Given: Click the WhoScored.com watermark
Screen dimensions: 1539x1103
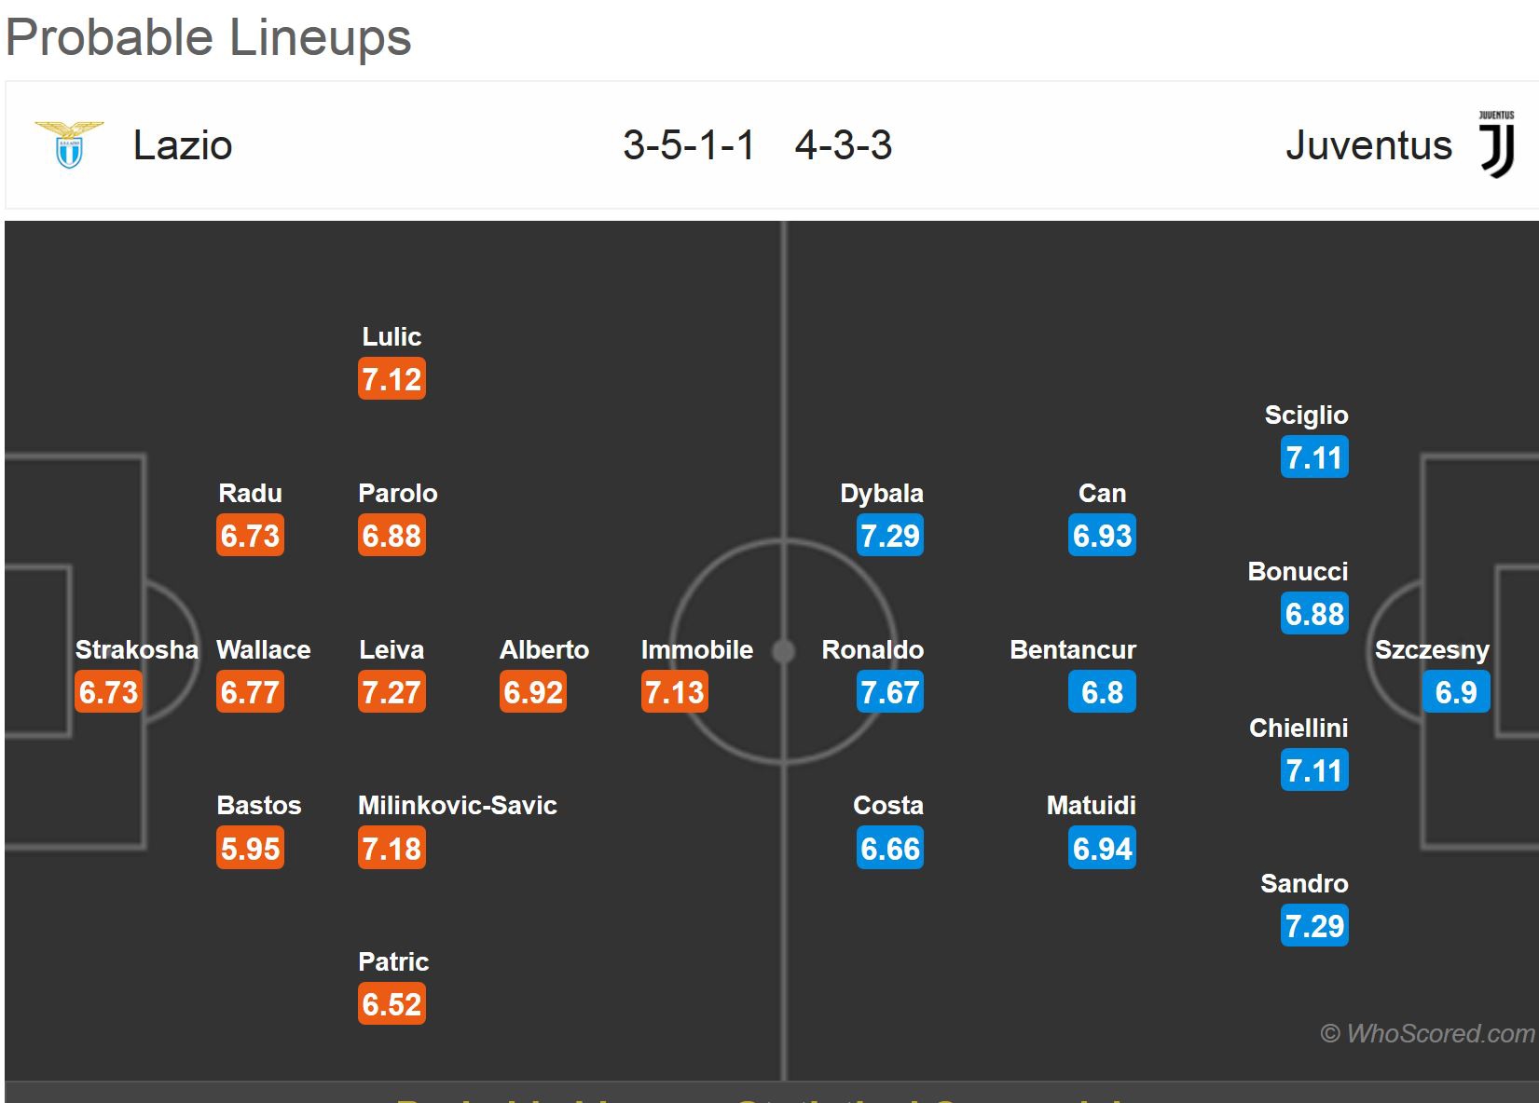Looking at the screenshot, I should pos(1427,1033).
